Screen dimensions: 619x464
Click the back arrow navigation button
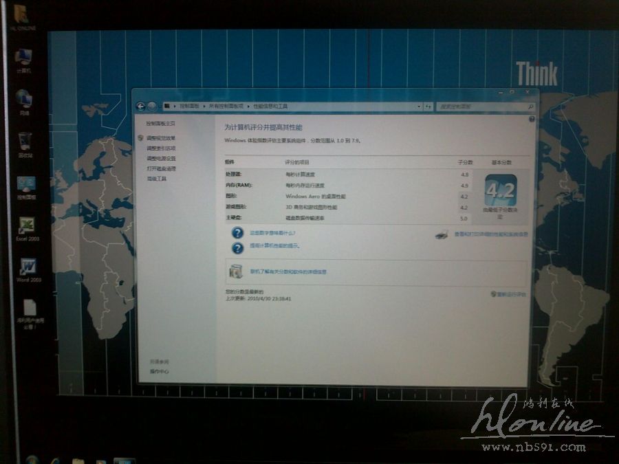(x=140, y=106)
